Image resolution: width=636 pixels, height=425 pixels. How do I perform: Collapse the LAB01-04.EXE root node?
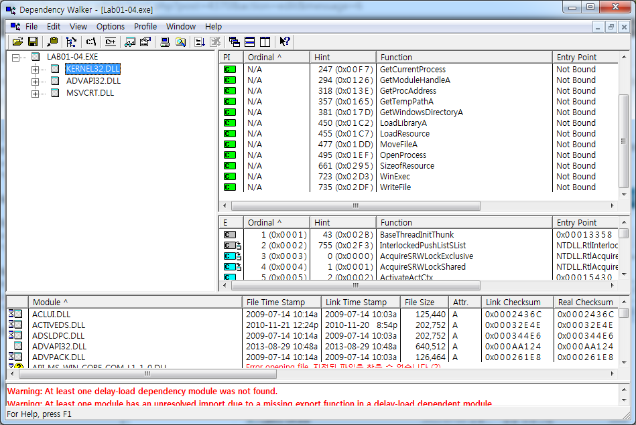(16, 57)
